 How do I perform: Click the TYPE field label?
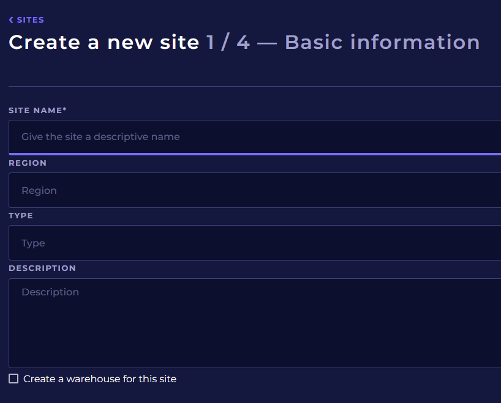[21, 216]
